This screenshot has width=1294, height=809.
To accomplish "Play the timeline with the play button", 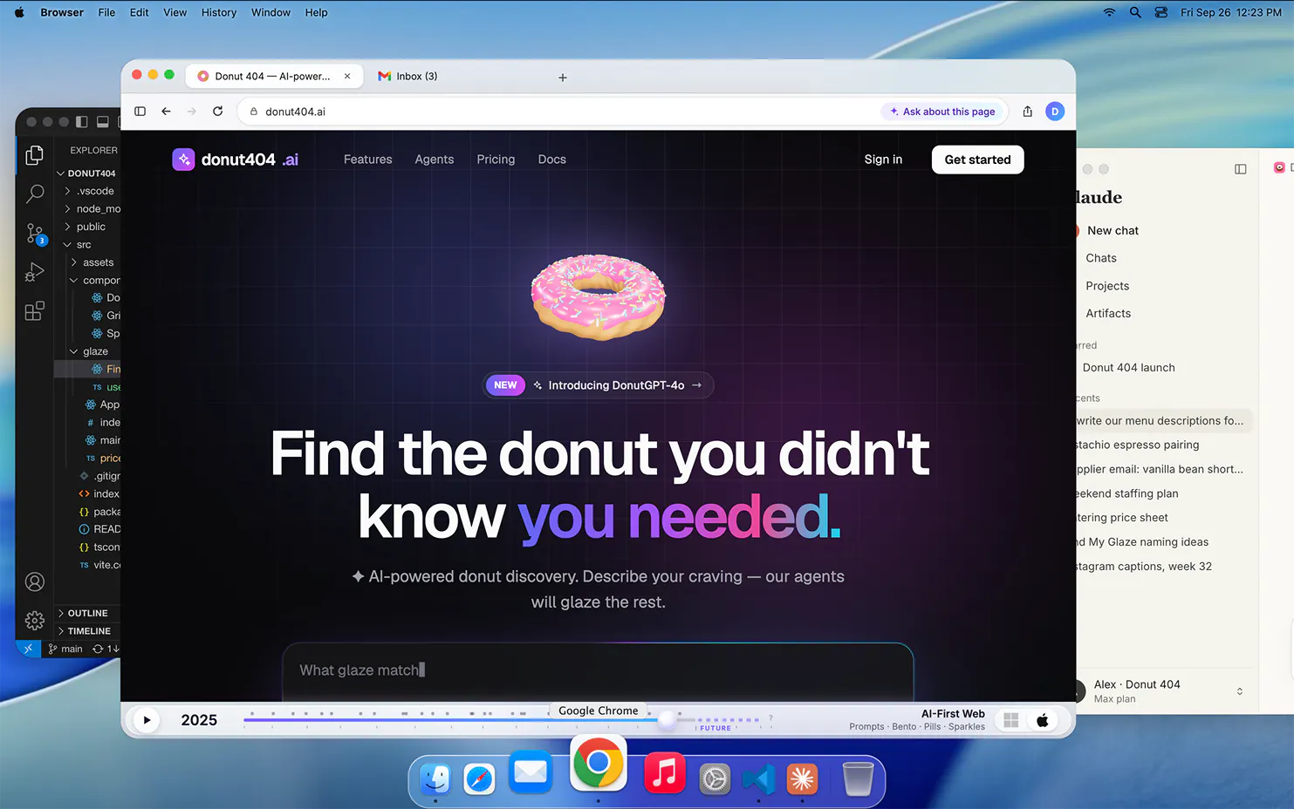I will coord(147,720).
